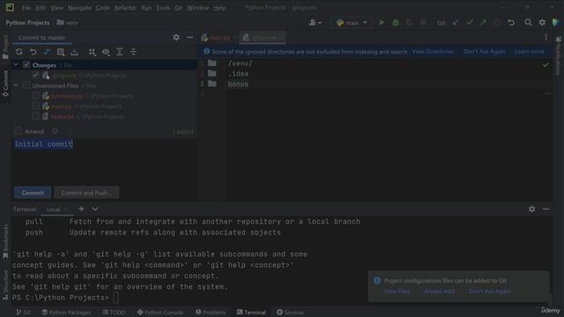The image size is (564, 317).
Task: Open the user account dropdown in toolbar
Action: [x=315, y=23]
